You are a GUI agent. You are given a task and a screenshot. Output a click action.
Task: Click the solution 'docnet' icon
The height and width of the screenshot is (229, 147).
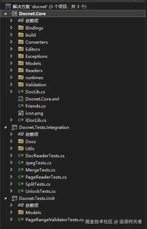[8, 6]
